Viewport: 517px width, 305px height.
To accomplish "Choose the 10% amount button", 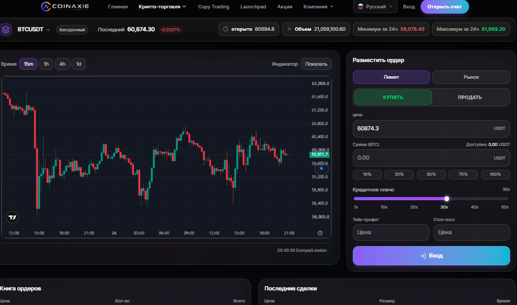I will (x=367, y=175).
